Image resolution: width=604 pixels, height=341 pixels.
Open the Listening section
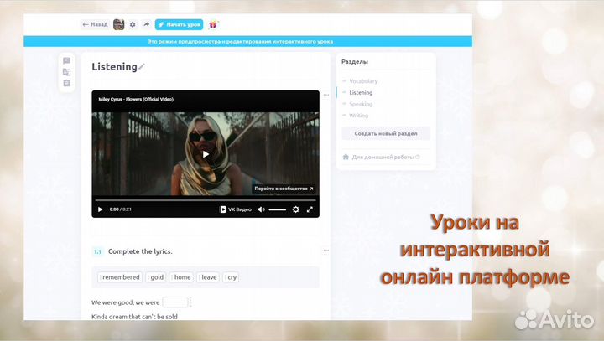pos(361,93)
